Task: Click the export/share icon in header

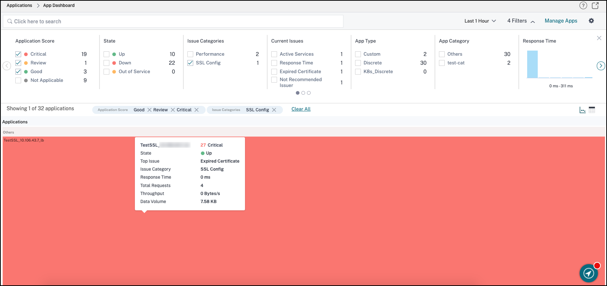Action: pos(595,5)
